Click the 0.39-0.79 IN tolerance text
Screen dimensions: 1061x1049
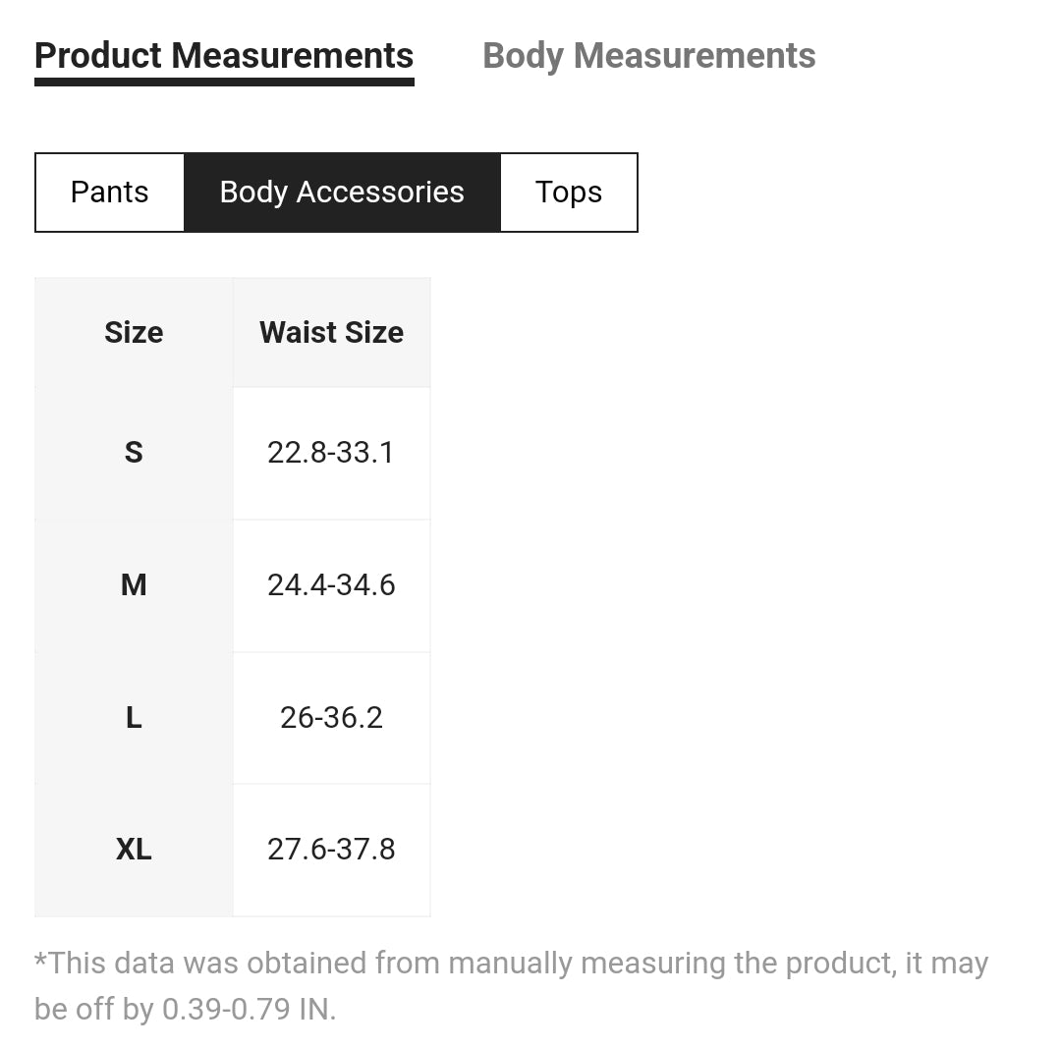point(249,1010)
